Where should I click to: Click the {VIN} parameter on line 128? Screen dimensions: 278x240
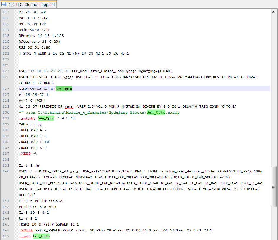[x=40, y=100]
